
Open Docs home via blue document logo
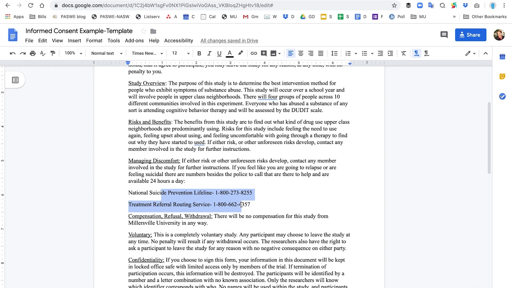(13, 35)
